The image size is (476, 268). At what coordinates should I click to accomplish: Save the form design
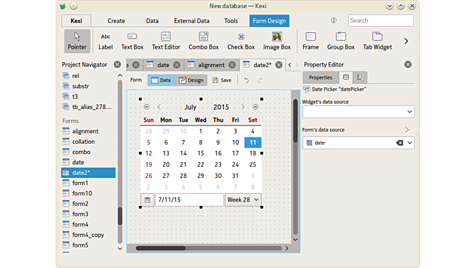tap(222, 80)
